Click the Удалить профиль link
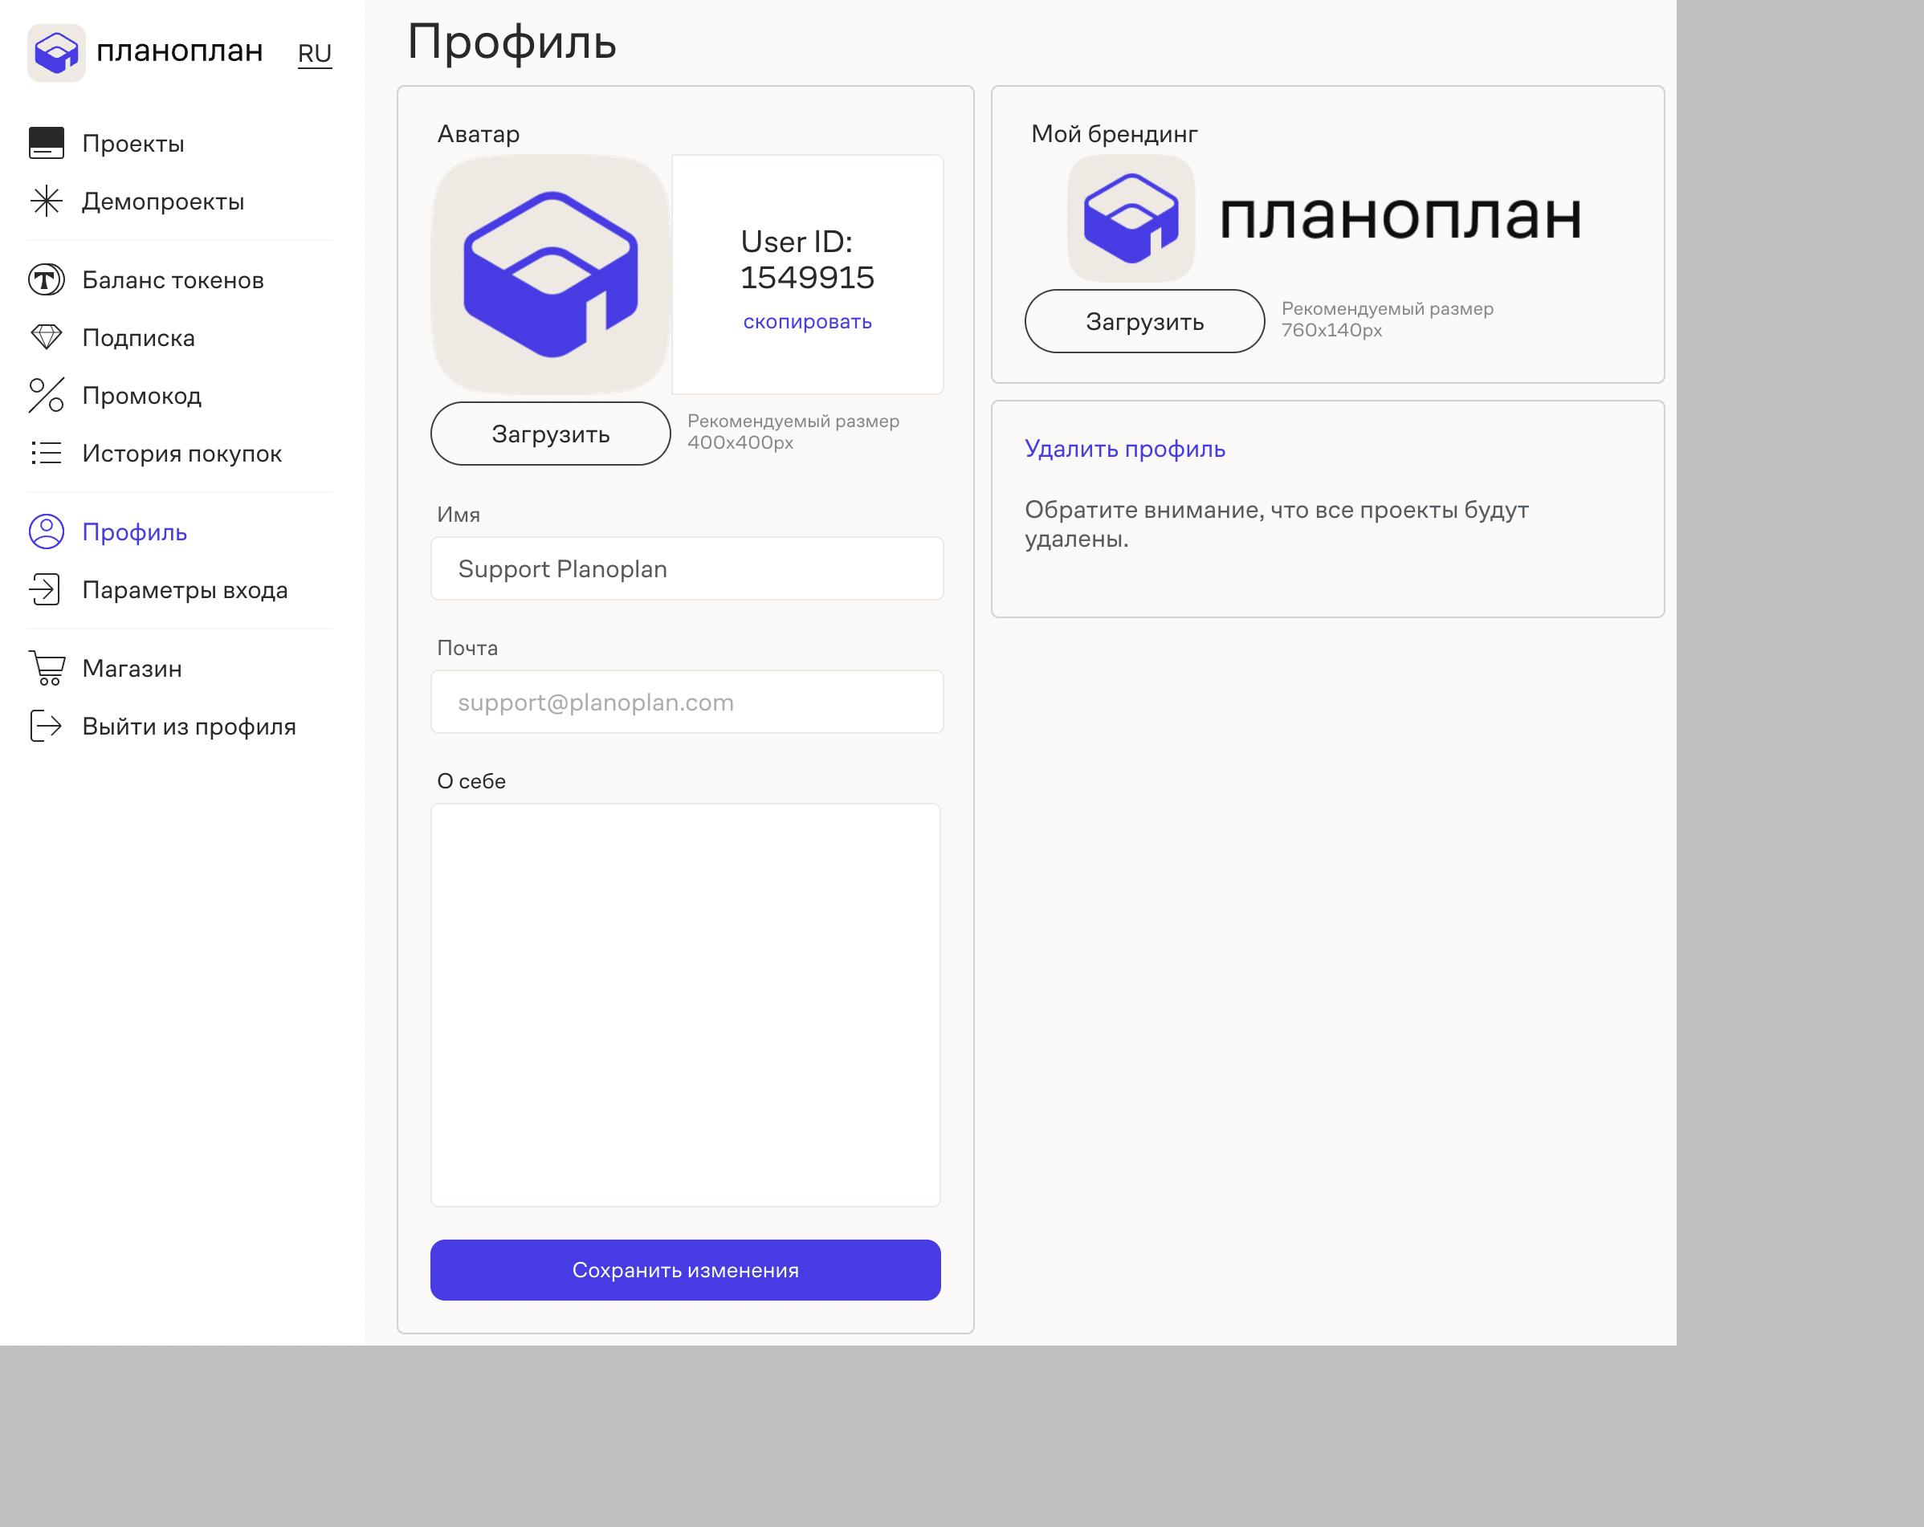Screen dimensions: 1924x1527 click(1125, 449)
